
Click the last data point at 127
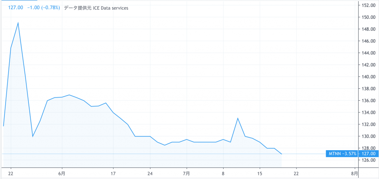[282, 154]
